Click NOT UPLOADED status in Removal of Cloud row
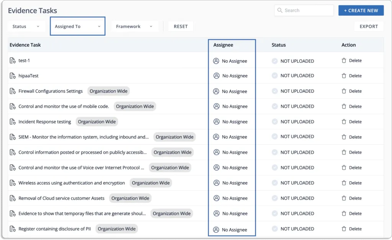This screenshot has height=240, width=392. [297, 198]
